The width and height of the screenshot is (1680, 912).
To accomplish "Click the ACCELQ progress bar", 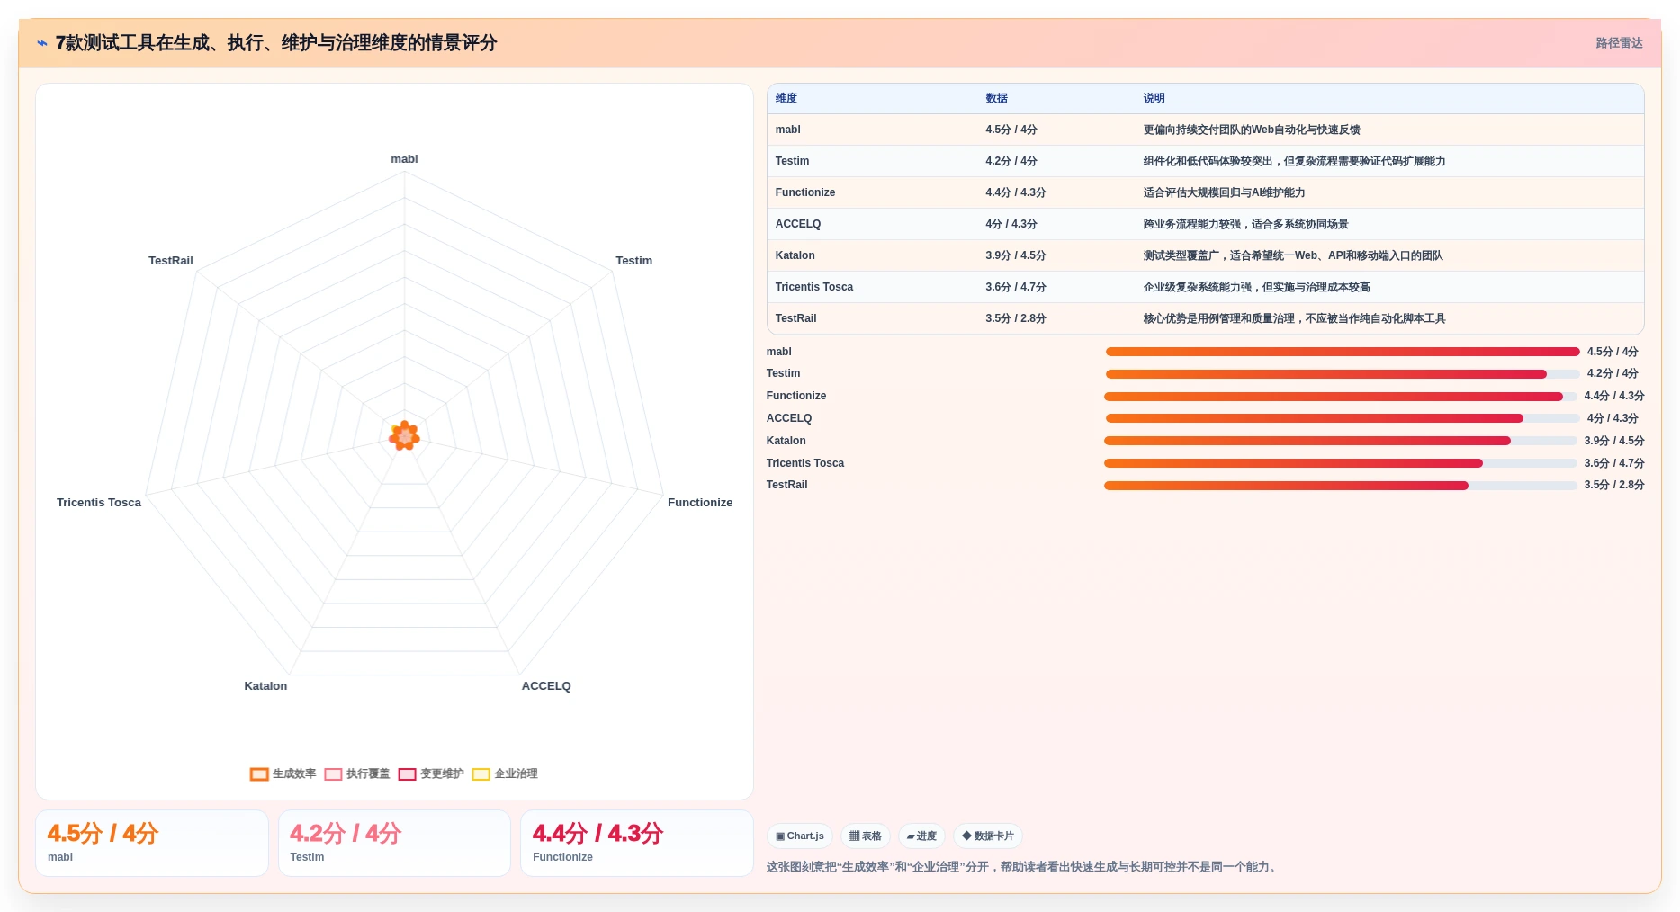I will [x=1343, y=418].
